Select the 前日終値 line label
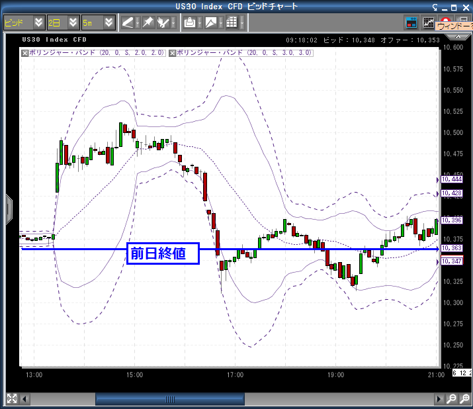This screenshot has width=473, height=409. (x=163, y=253)
